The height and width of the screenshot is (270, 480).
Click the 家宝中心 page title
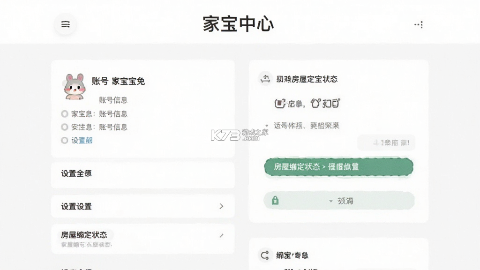pyautogui.click(x=238, y=24)
